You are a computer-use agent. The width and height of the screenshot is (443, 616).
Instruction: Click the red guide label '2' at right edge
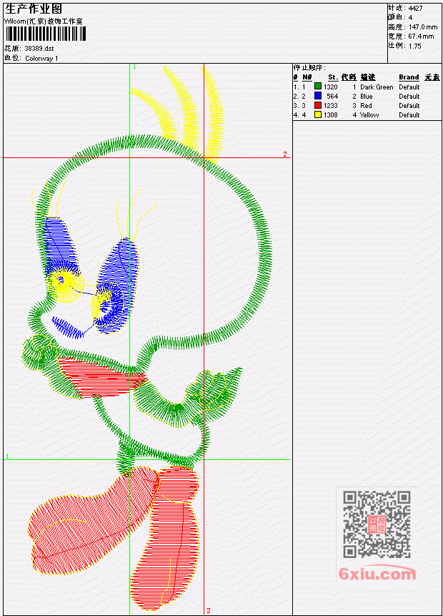(x=285, y=154)
